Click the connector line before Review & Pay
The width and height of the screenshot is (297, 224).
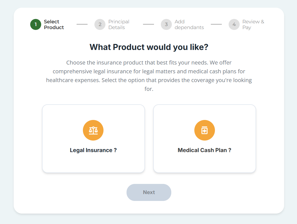[x=216, y=24]
